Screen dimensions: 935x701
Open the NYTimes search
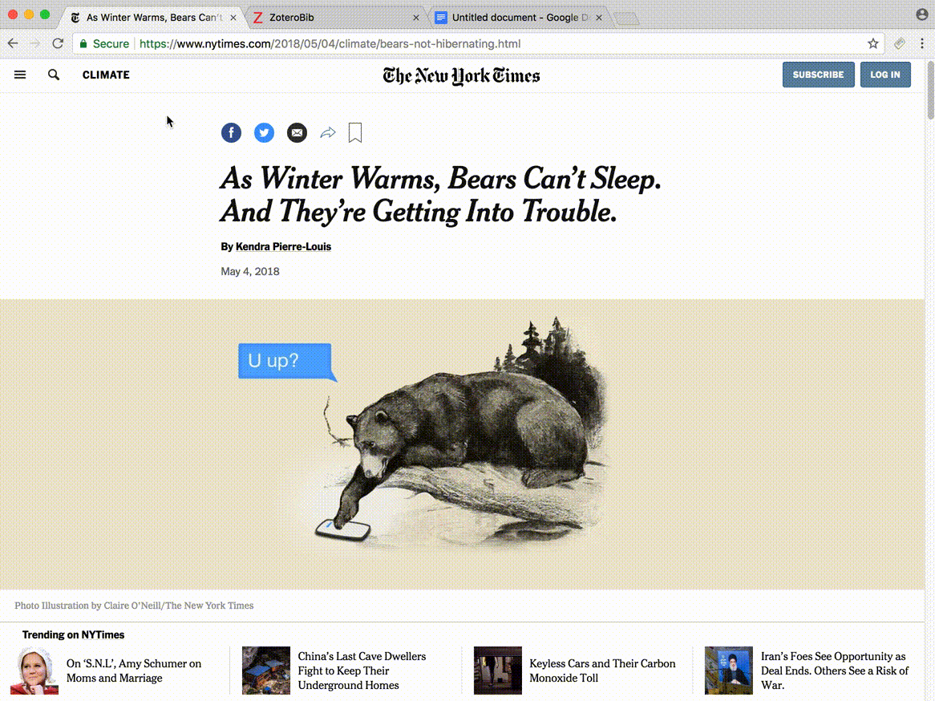(x=53, y=75)
